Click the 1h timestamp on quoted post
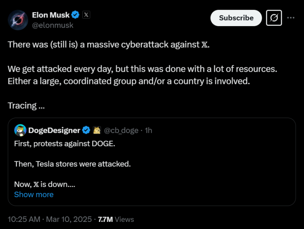Screen dimensions: 304x229 coord(148,130)
